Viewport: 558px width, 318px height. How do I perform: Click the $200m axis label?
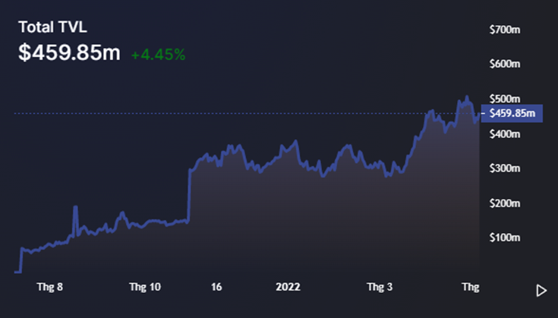coord(505,203)
